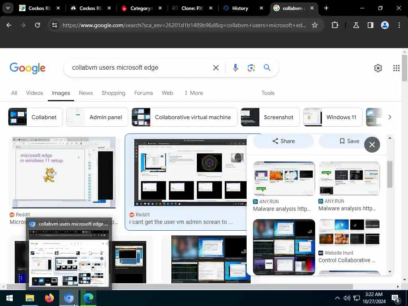Go to Google homepage via logo
The height and width of the screenshot is (306, 408).
[27, 68]
